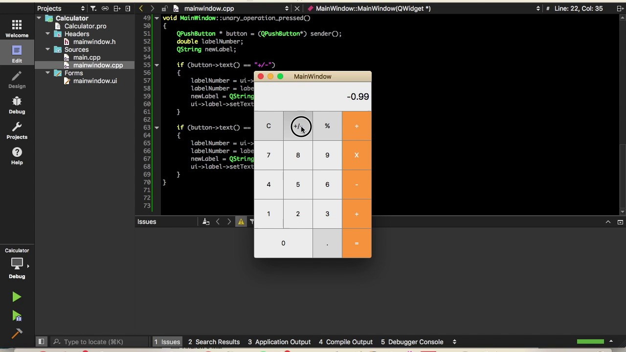Fold the if block at line 63

click(x=156, y=128)
